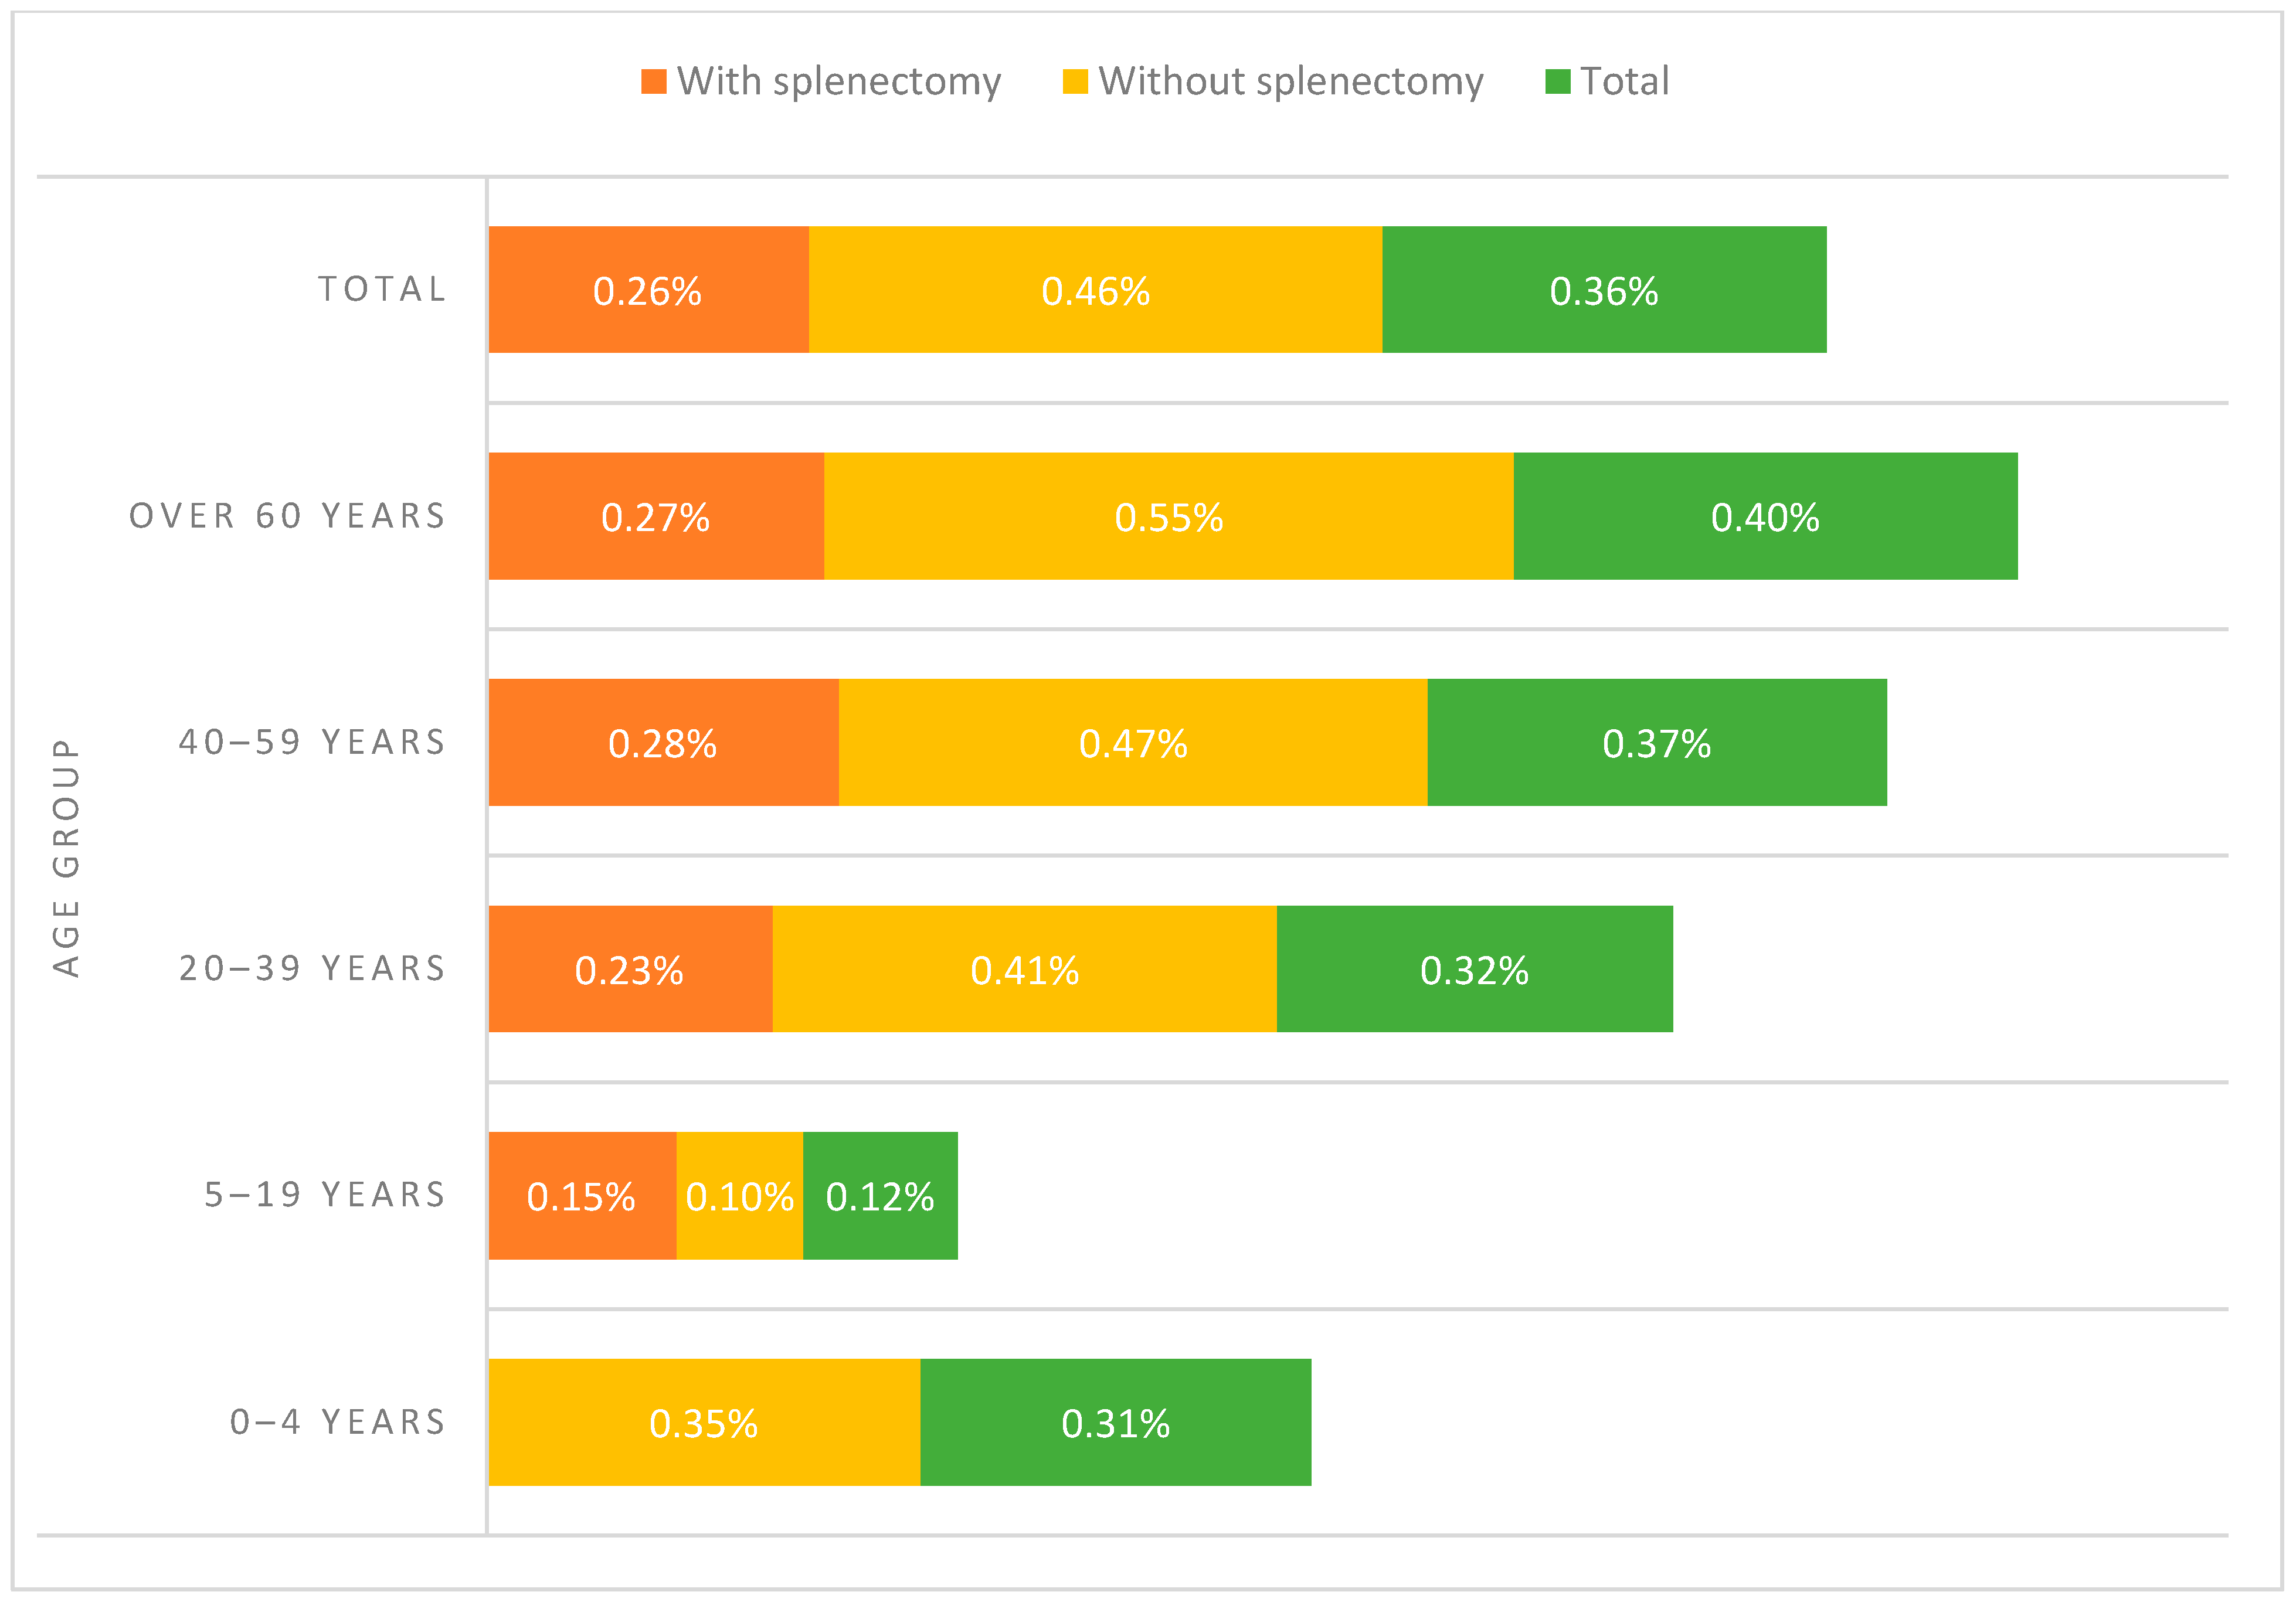The height and width of the screenshot is (1602, 2296).
Task: Select the 0.55% bar segment
Action: 1168,516
